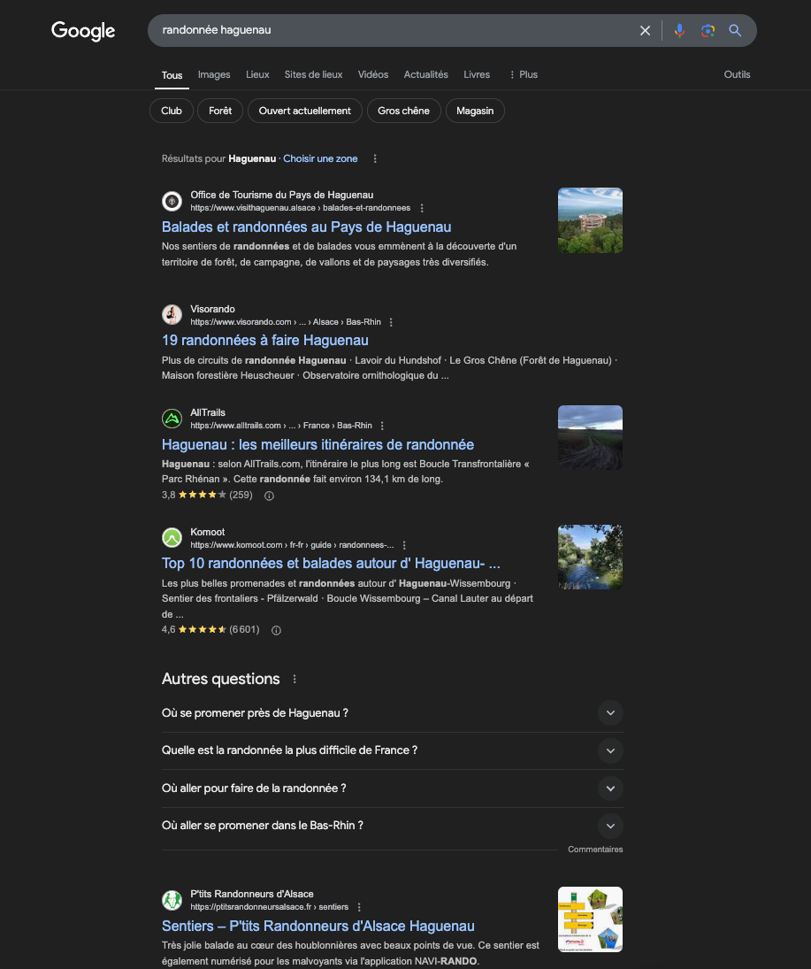The width and height of the screenshot is (811, 969).
Task: Open the Outils search tools
Action: 737,74
